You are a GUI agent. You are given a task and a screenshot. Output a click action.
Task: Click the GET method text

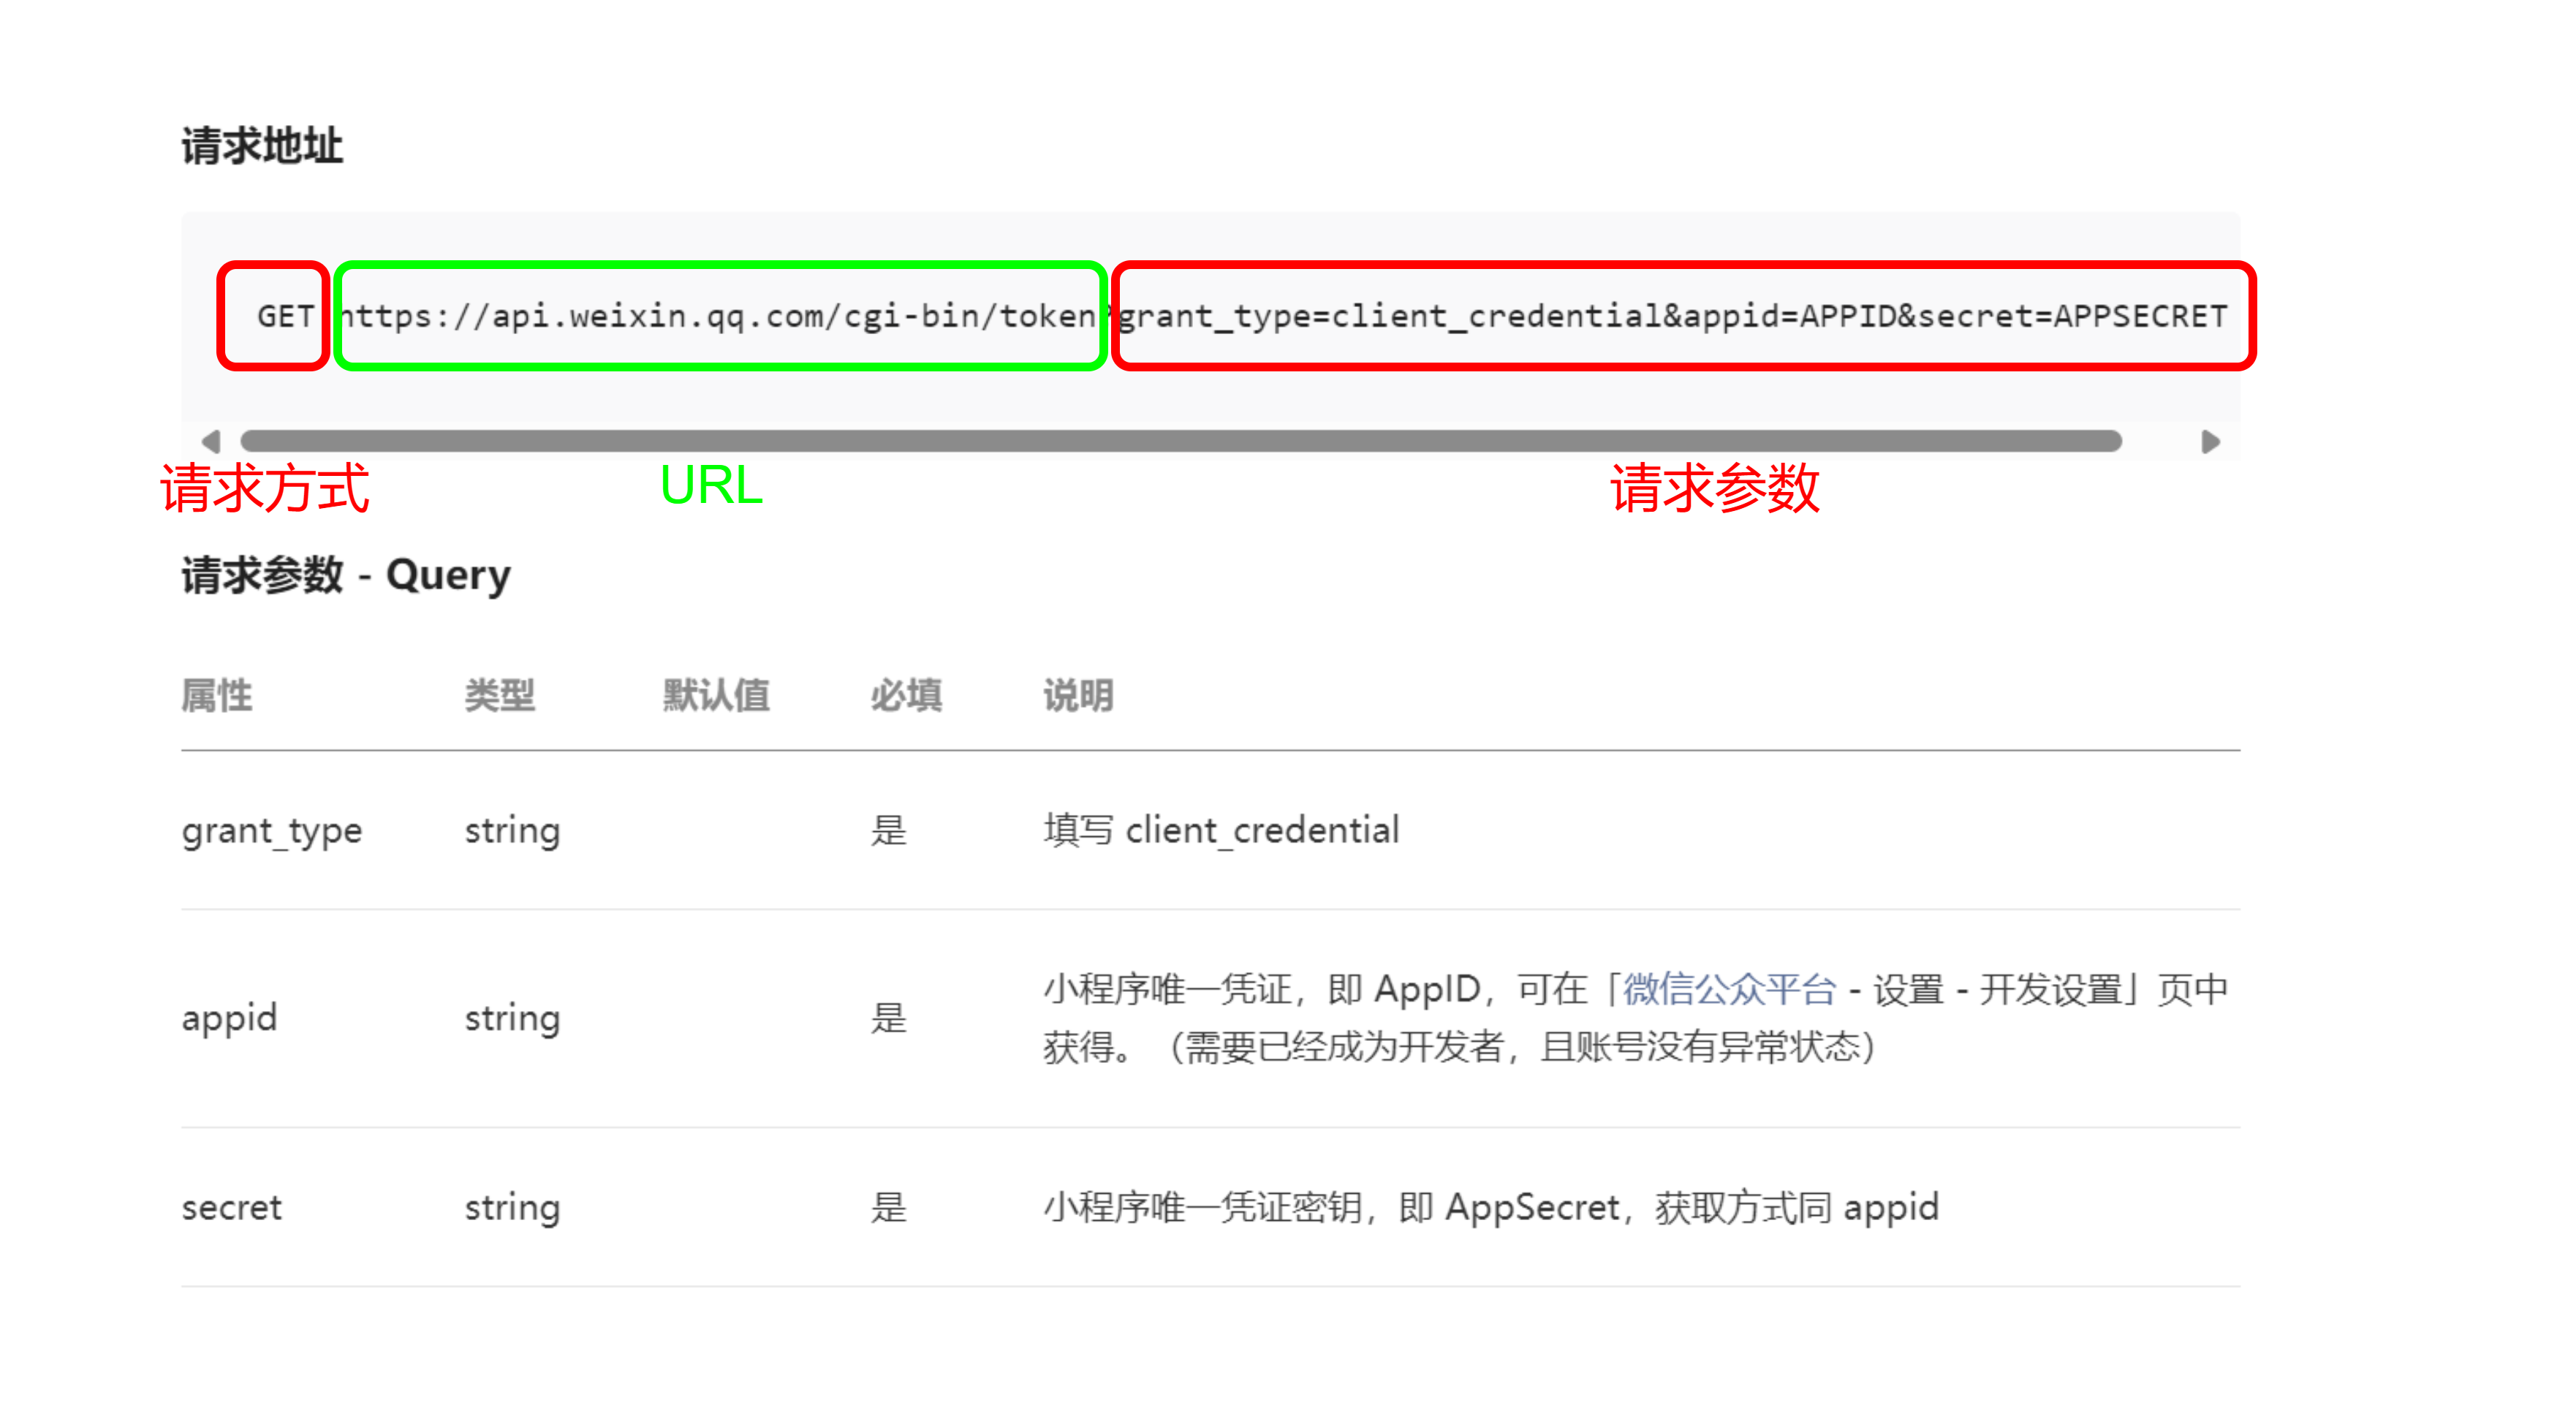(x=285, y=316)
